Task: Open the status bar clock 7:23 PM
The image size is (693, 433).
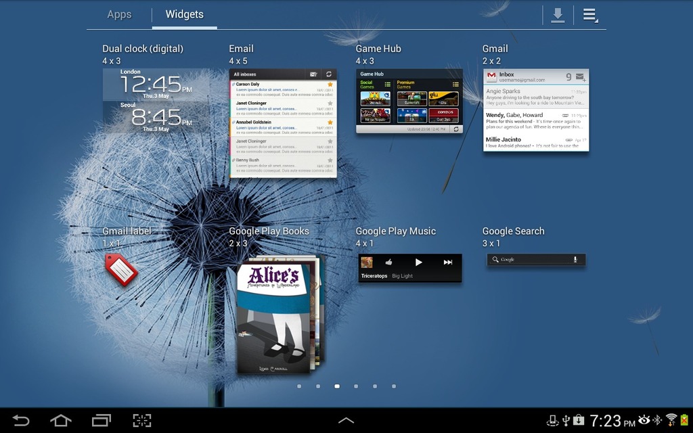Action: pos(612,421)
